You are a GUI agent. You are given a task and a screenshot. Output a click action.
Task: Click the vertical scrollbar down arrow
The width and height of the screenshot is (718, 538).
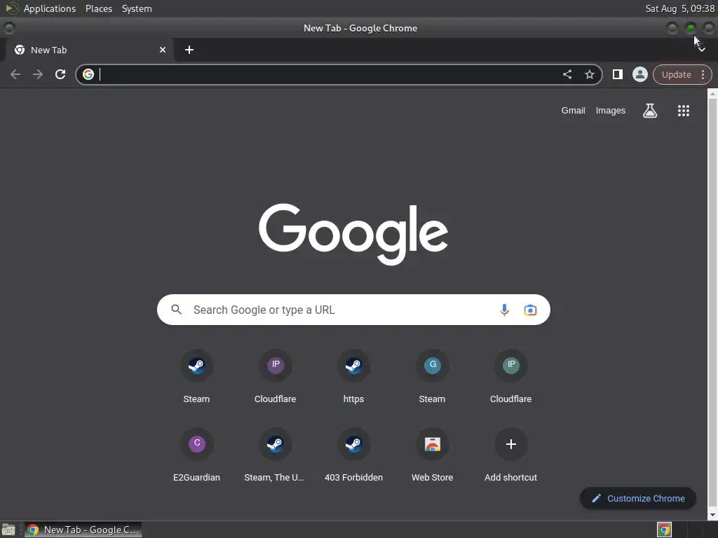pos(712,515)
